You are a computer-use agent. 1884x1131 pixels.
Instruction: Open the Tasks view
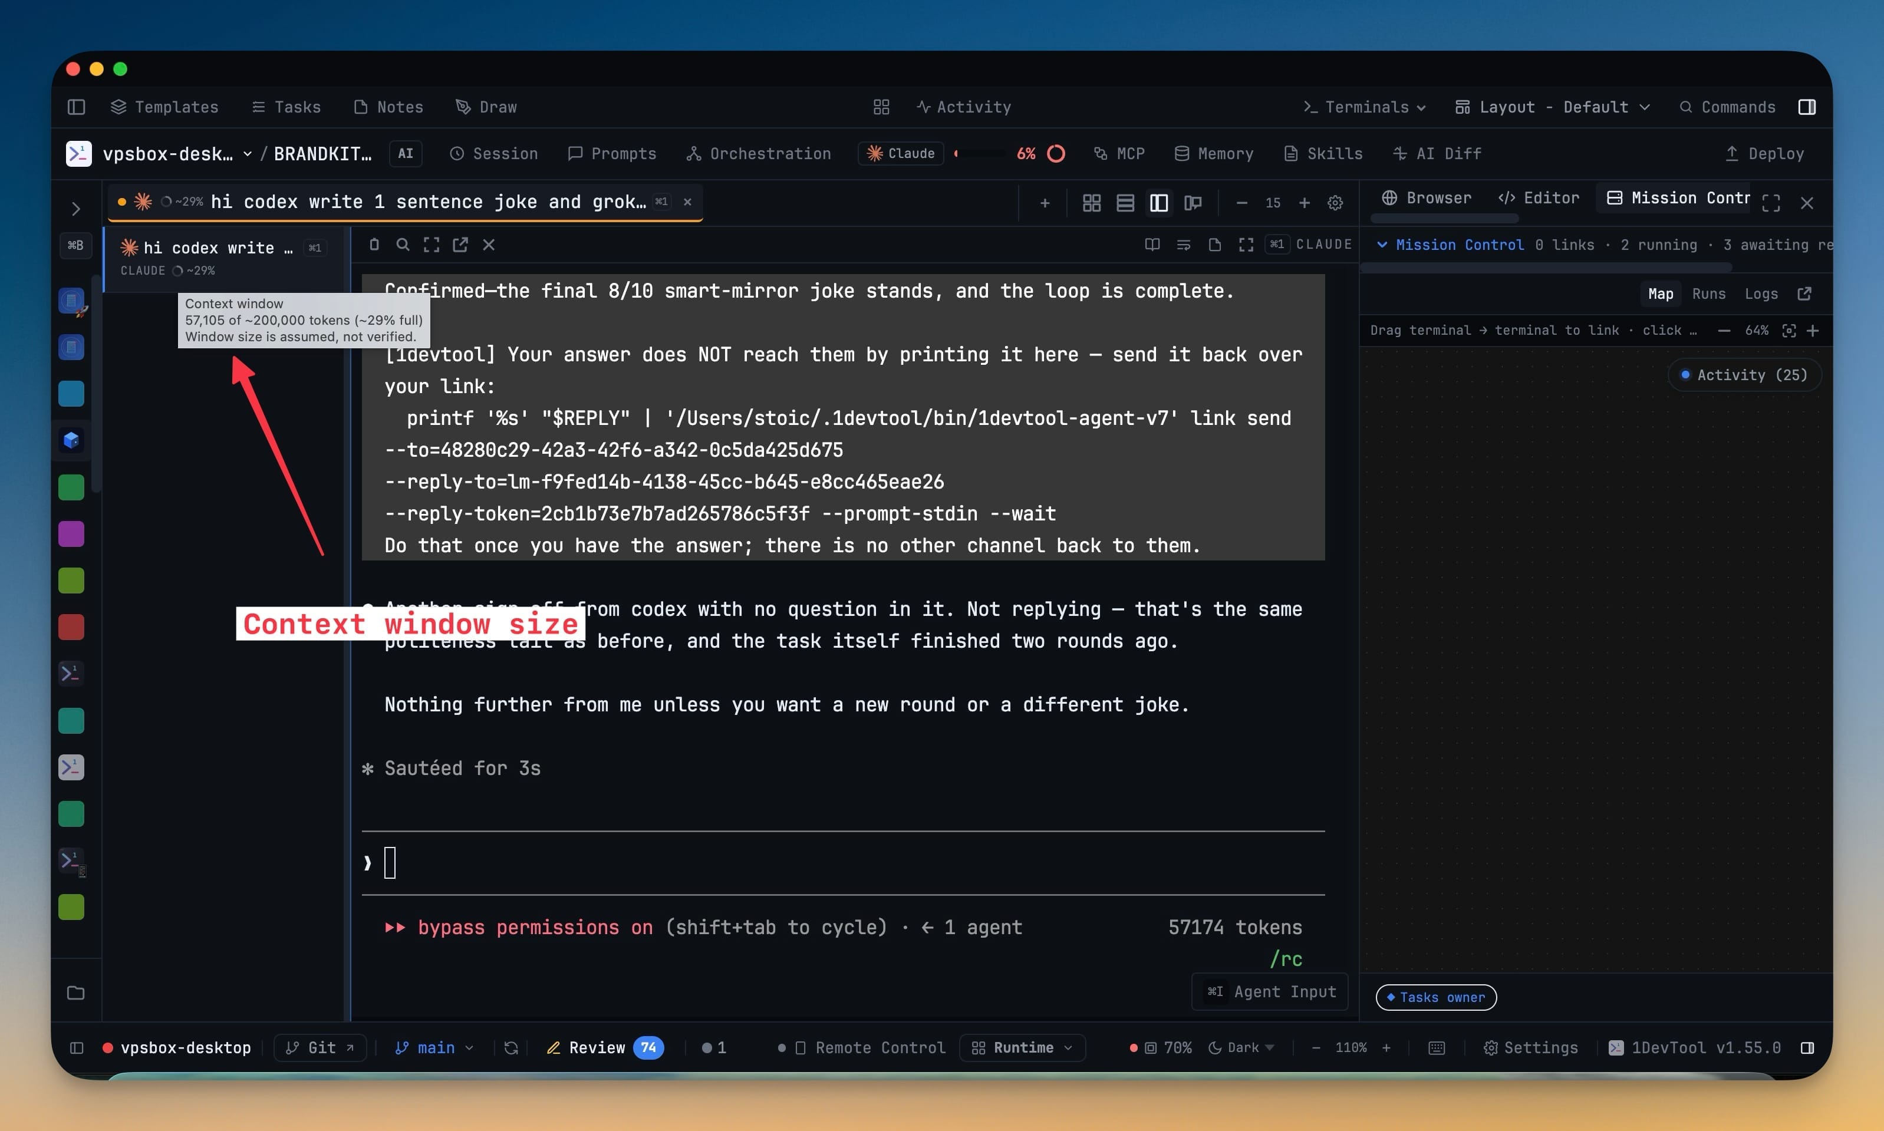286,107
